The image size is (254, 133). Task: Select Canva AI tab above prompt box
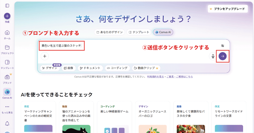163,32
